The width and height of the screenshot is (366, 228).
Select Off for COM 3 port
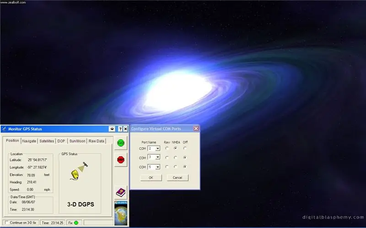point(185,157)
